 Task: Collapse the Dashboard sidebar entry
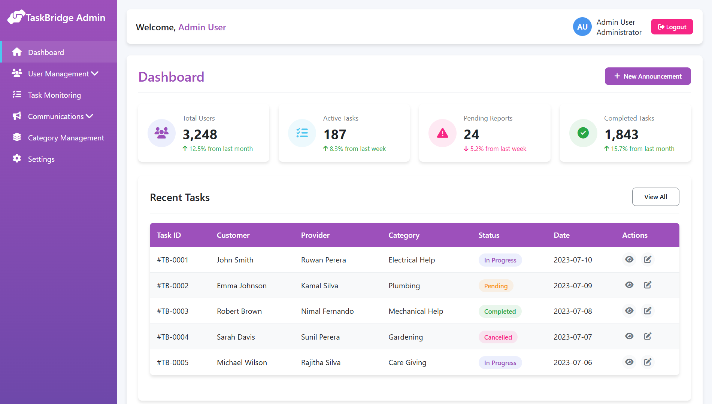pos(46,52)
